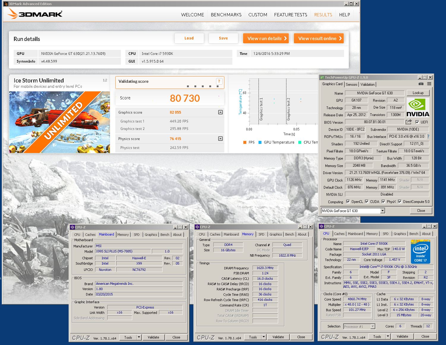
Task: Click the Lookup button in GPU-Z
Action: pyautogui.click(x=418, y=93)
